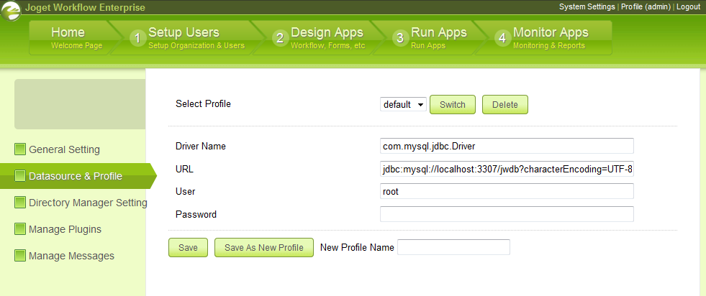The image size is (706, 296).
Task: Click the Delete profile button
Action: tap(504, 105)
